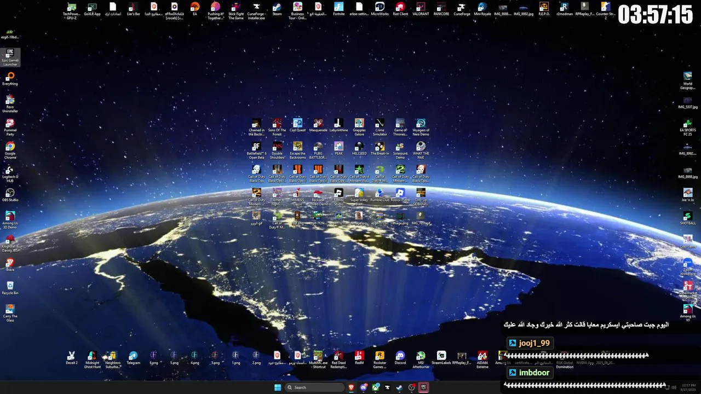Launch the Among Us 3D Demo shortcut

point(10,220)
